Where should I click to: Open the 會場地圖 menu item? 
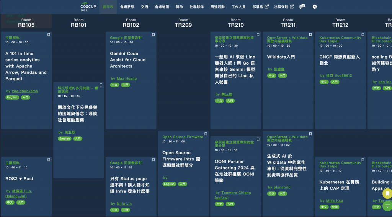coord(162,7)
